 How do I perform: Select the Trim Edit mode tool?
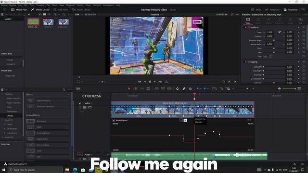135,88
